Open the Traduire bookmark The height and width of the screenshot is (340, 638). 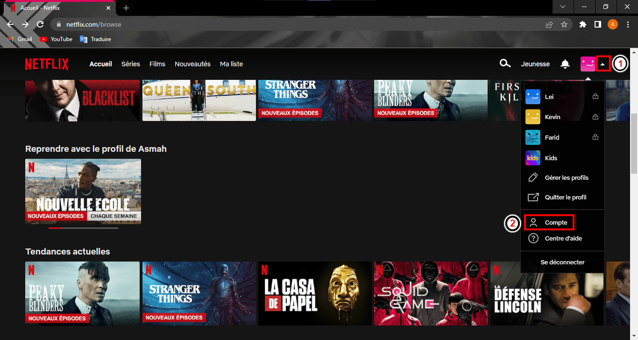pyautogui.click(x=96, y=39)
